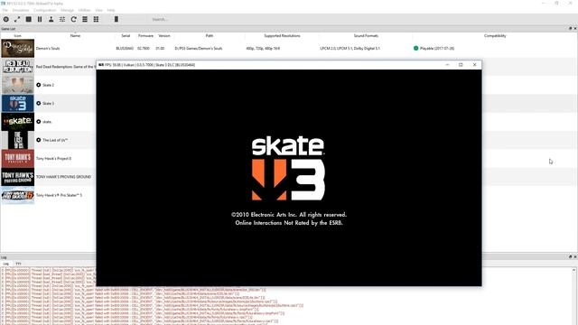Image resolution: width=578 pixels, height=325 pixels.
Task: Select the original skate. game thumbnail
Action: (x=18, y=122)
